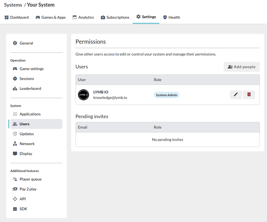267x222 pixels.
Task: Click the Games & Apps controller icon
Action: [38, 17]
